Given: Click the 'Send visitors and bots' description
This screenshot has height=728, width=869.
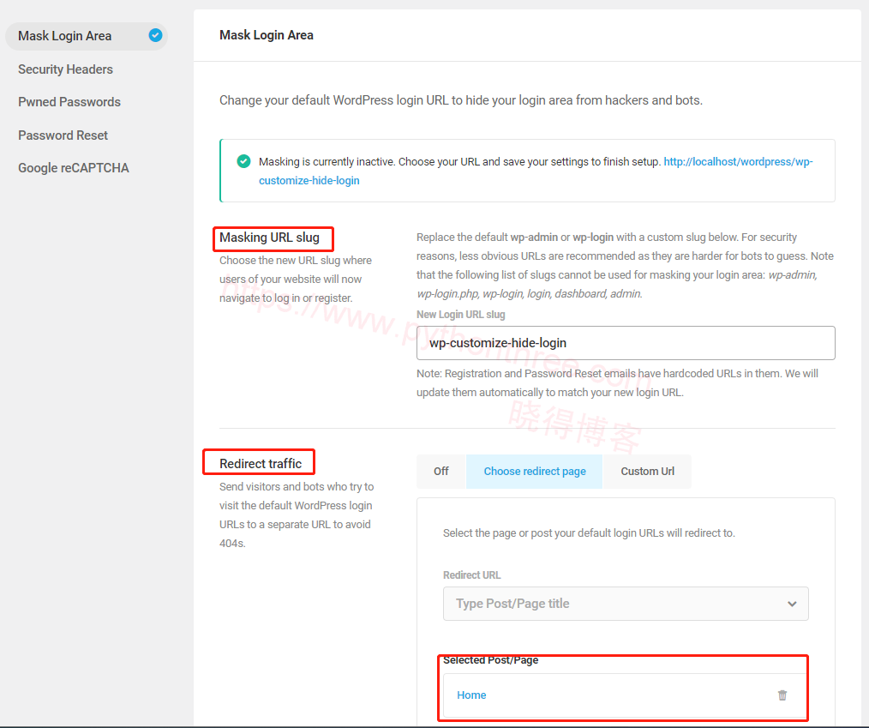Looking at the screenshot, I should coord(297,515).
